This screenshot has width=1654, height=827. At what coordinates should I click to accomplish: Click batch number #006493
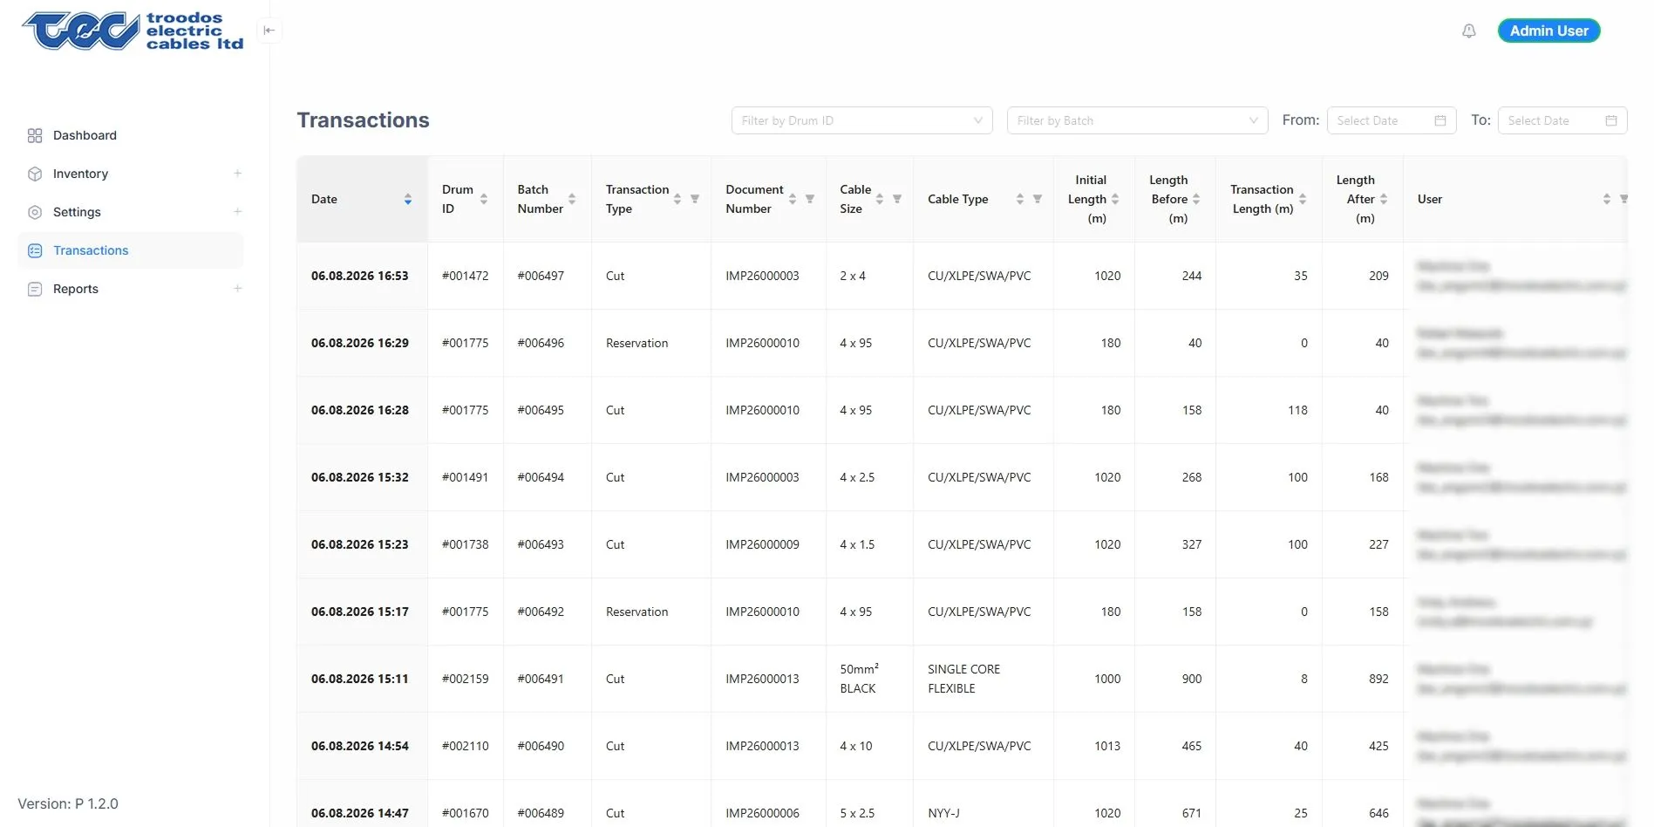[541, 544]
